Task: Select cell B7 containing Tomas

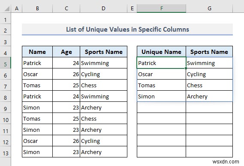Action: [x=37, y=85]
